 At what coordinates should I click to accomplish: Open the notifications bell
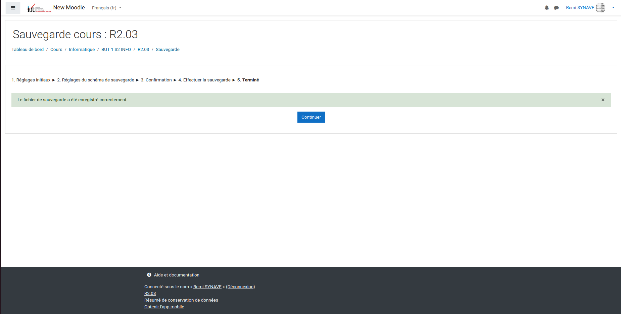[546, 8]
